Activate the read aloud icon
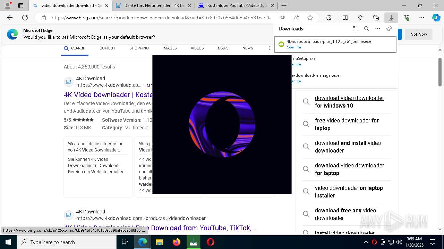This screenshot has width=444, height=249. (296, 18)
